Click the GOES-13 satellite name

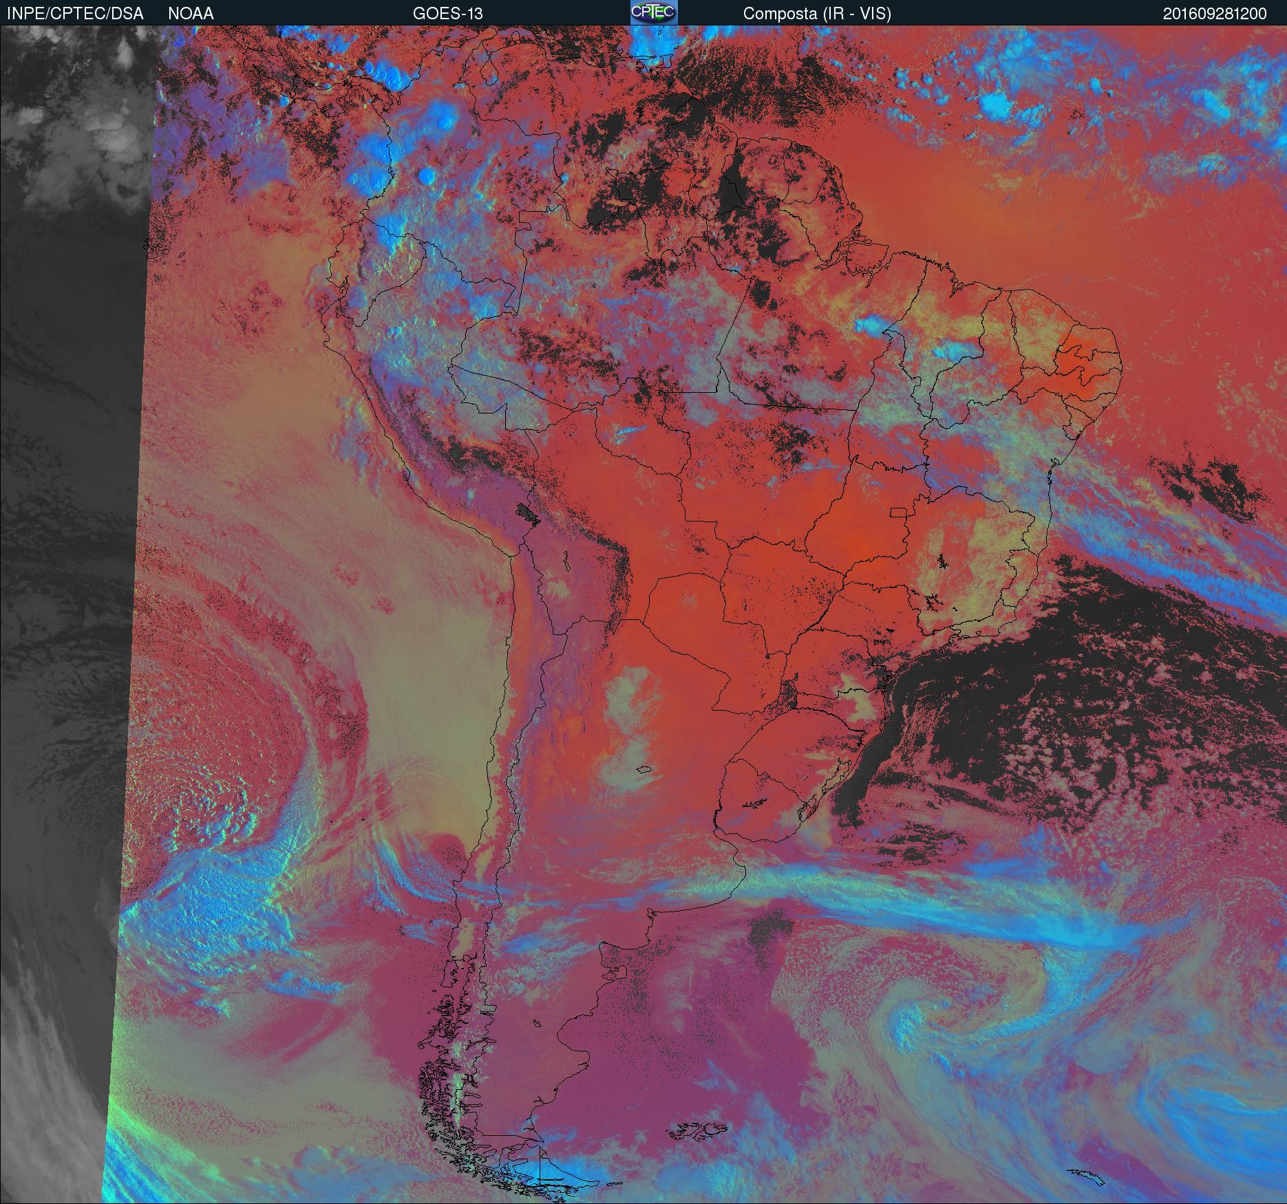pyautogui.click(x=447, y=13)
